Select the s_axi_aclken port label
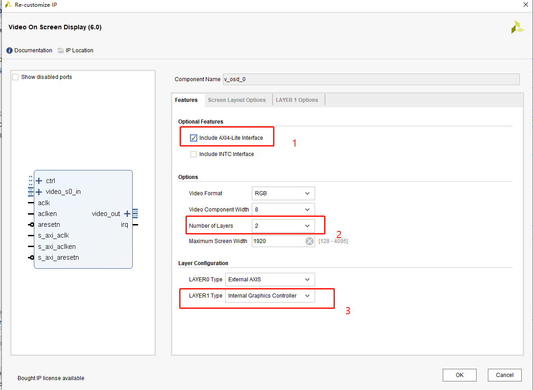533x390 pixels. tap(57, 247)
